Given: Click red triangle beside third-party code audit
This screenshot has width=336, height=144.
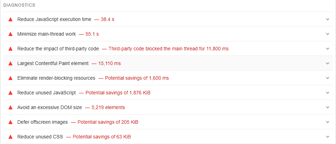Looking at the screenshot, I should click(10, 49).
